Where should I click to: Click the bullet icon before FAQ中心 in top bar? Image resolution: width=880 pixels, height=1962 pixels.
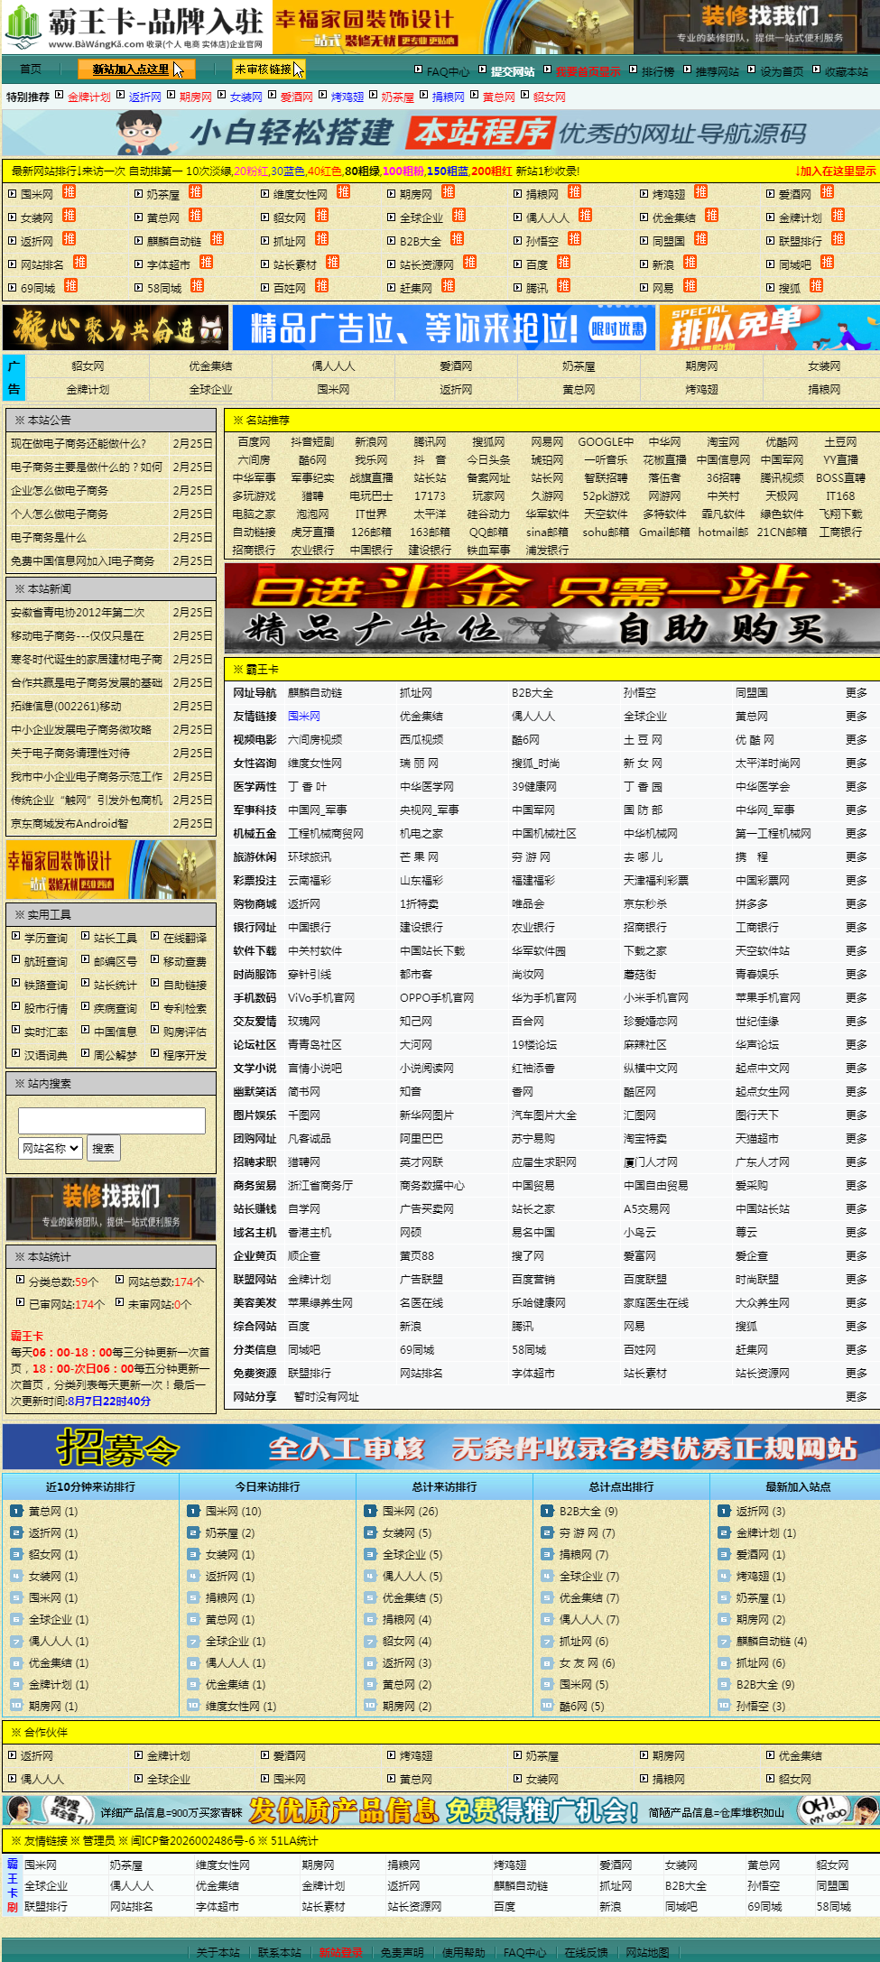tap(418, 69)
